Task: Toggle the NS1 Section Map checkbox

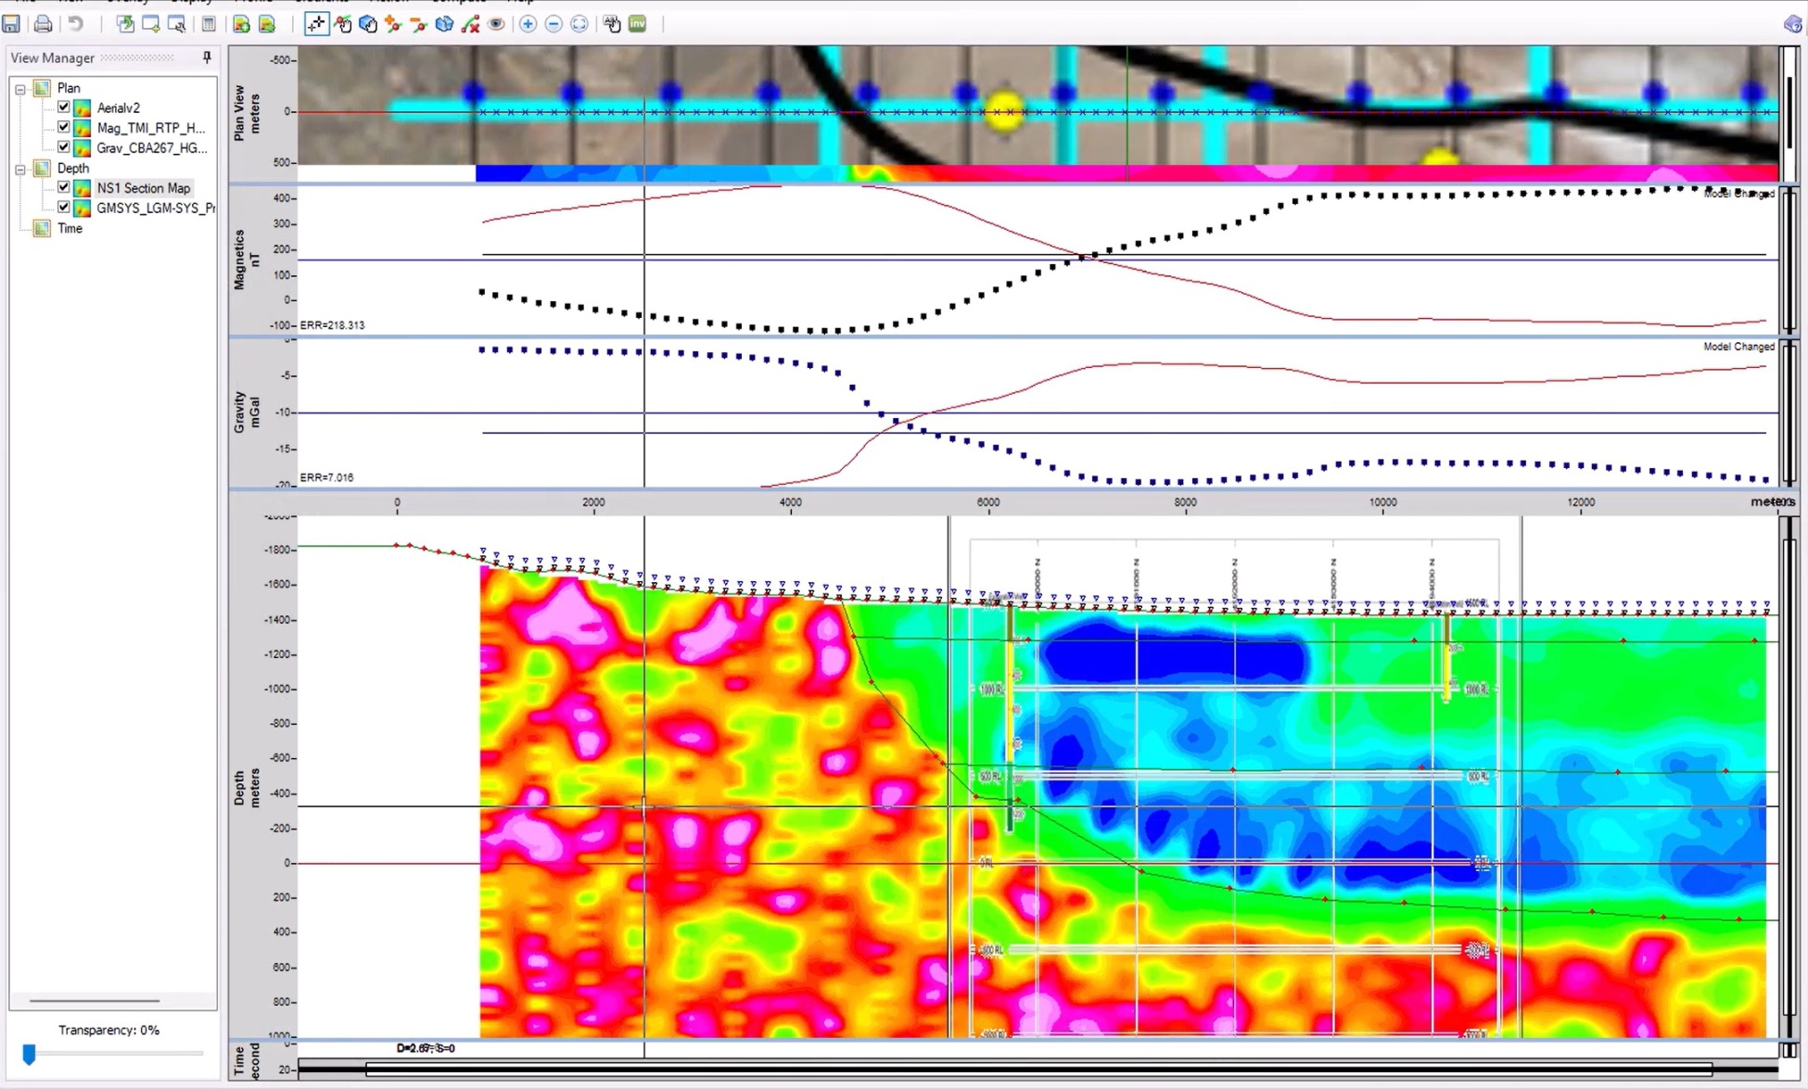Action: coord(64,187)
